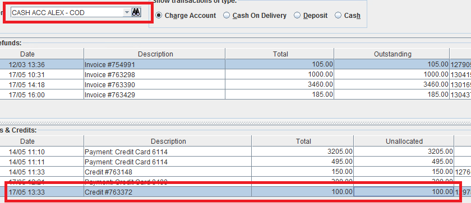The width and height of the screenshot is (471, 203).
Task: Click invoices Description column header
Action: [x=155, y=54]
